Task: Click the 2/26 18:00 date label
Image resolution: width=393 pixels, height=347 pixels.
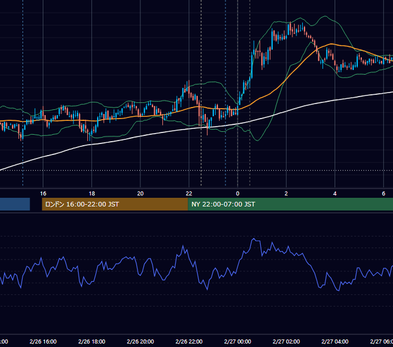Action: 92,341
